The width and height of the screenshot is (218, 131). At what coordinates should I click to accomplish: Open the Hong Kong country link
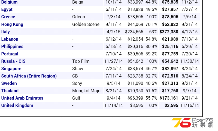[12, 24]
